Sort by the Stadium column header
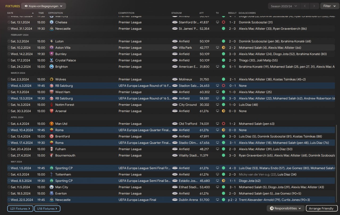340x215 pixels. click(x=177, y=13)
